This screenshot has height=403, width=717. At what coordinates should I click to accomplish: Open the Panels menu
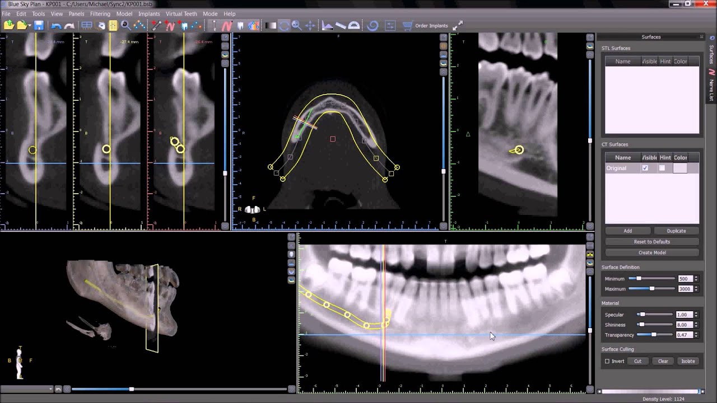click(x=76, y=13)
